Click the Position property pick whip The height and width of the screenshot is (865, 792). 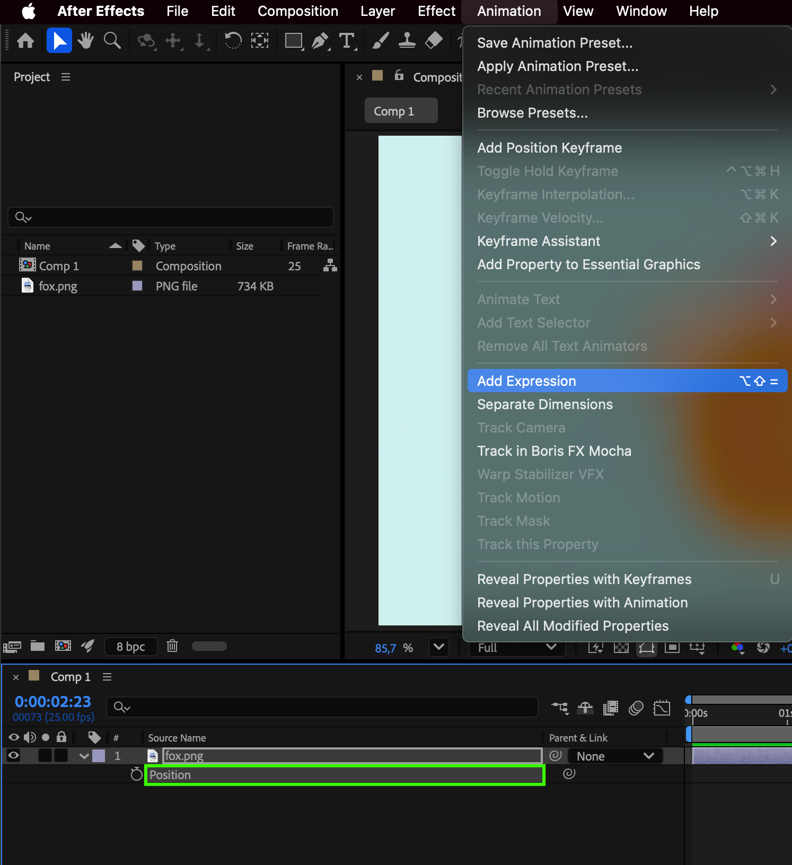[569, 774]
